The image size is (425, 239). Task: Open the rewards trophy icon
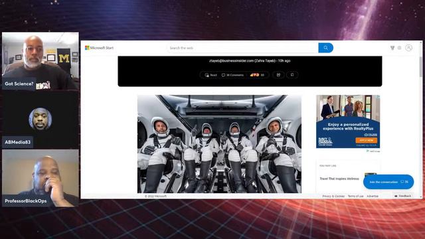392,48
